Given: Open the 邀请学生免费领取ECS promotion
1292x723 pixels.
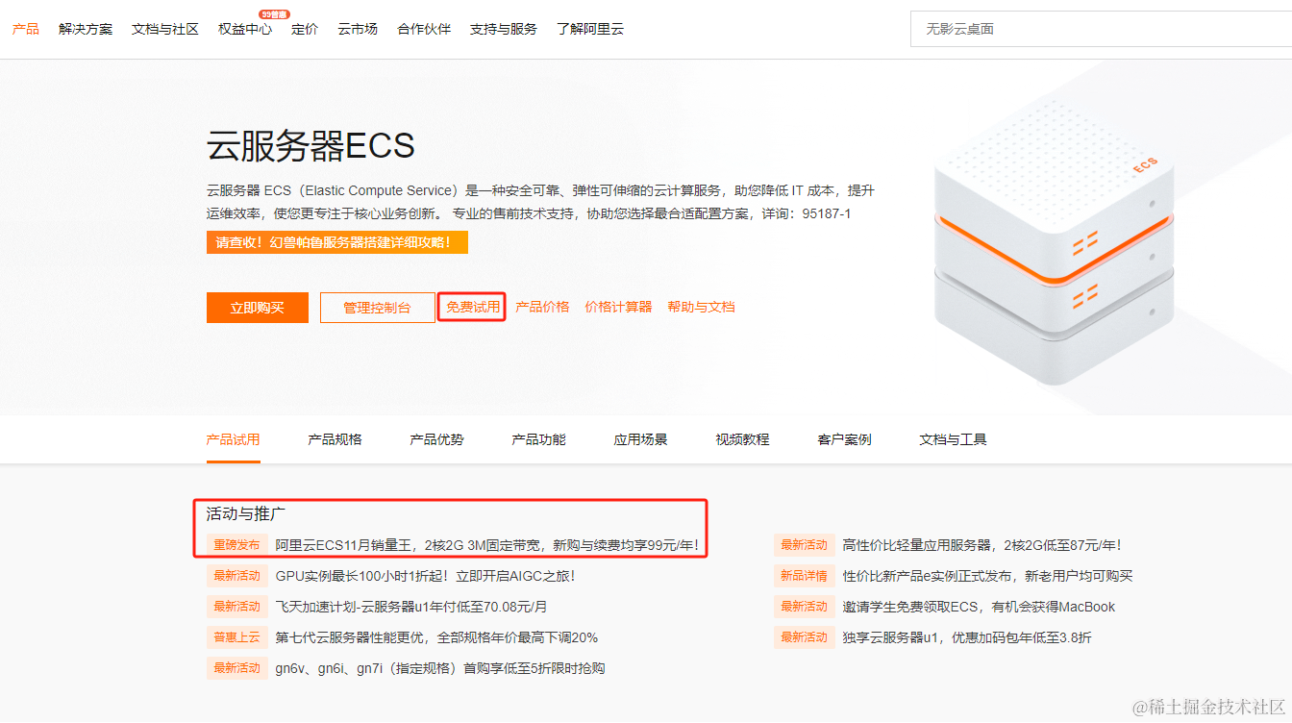Looking at the screenshot, I should 979,607.
